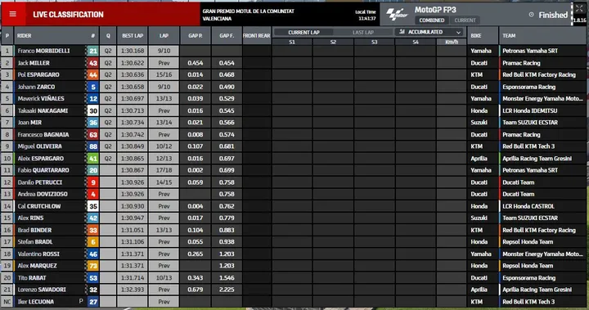Click best lap time 1:32.393

(x=133, y=290)
